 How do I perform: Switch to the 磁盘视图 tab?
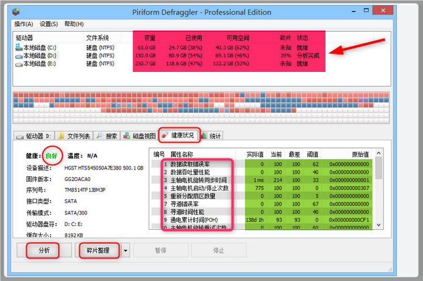(x=140, y=135)
